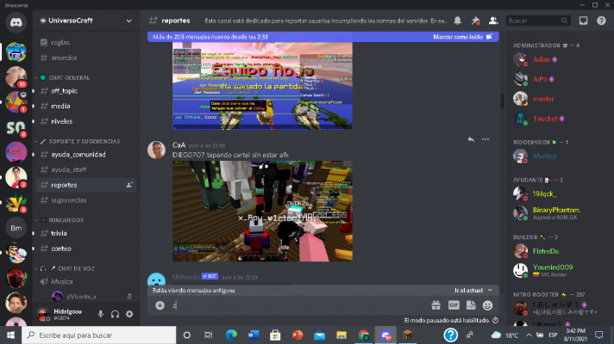Open CaA's user avatar profile

click(x=156, y=150)
